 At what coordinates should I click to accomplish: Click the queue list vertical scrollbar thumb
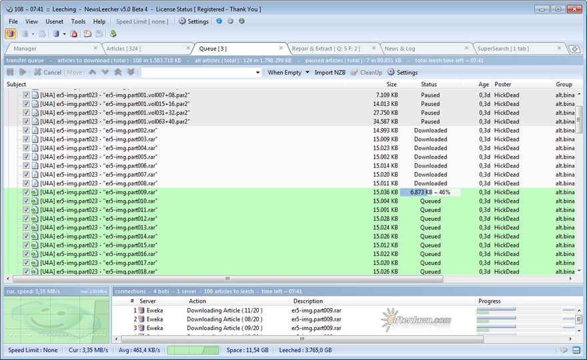point(579,119)
